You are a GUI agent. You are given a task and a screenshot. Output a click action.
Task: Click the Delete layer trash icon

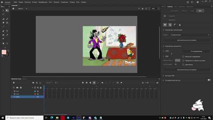[x=21, y=88]
